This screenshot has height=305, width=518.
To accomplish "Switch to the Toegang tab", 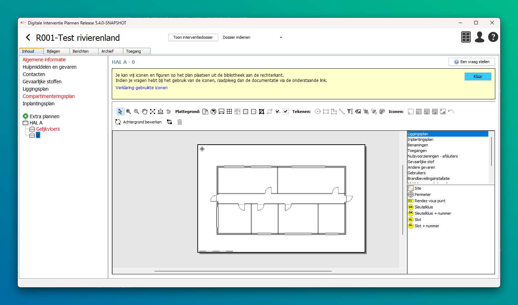I will point(137,51).
